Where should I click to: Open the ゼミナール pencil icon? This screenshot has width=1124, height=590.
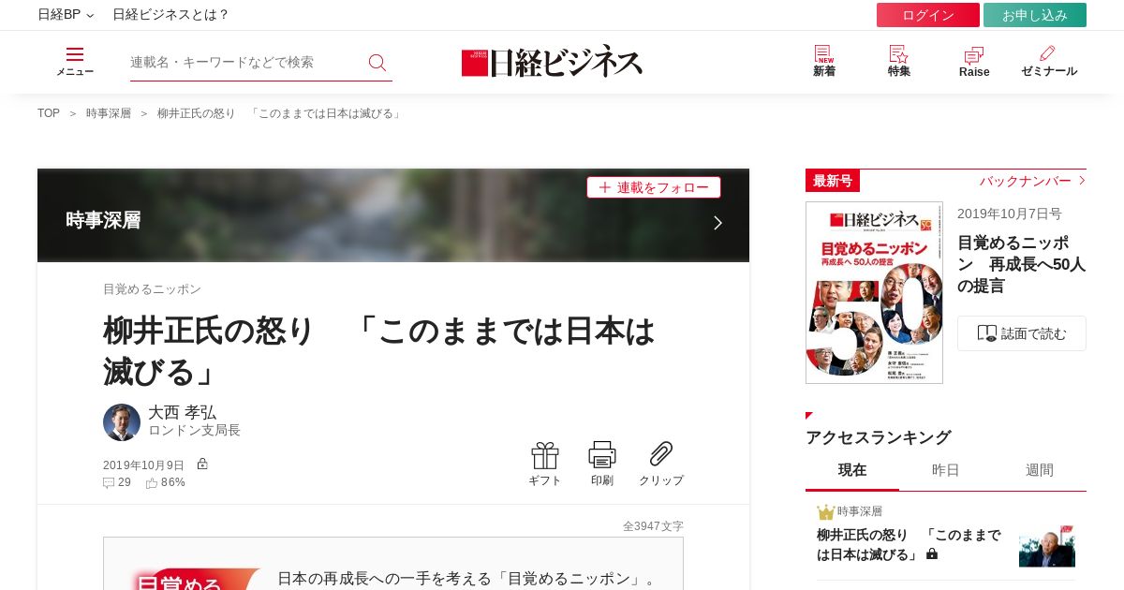click(1047, 53)
